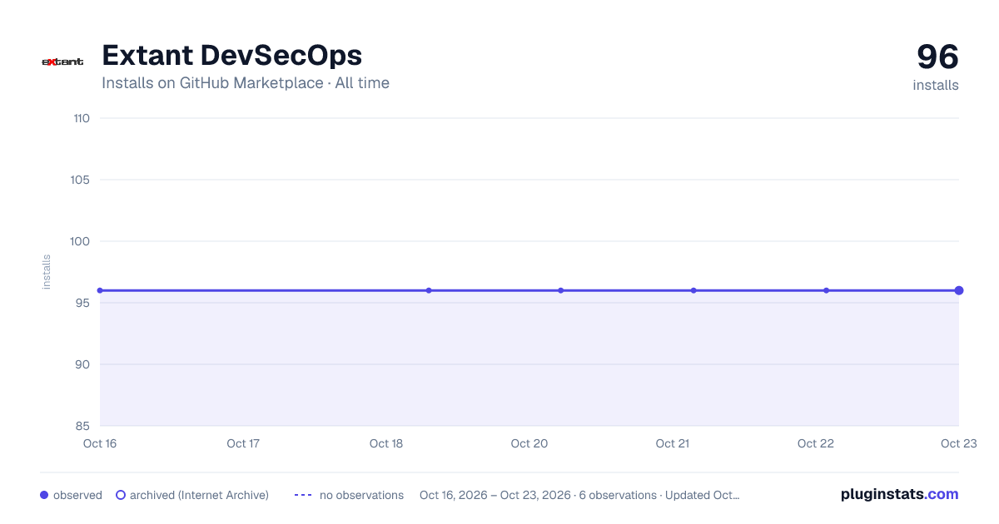Click the x-axis label Oct 23

point(959,443)
